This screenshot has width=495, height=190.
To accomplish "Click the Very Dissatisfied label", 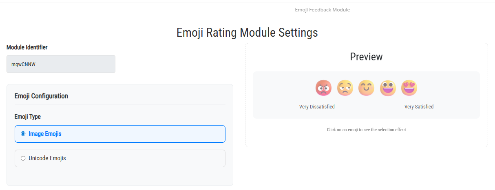I will 317,107.
